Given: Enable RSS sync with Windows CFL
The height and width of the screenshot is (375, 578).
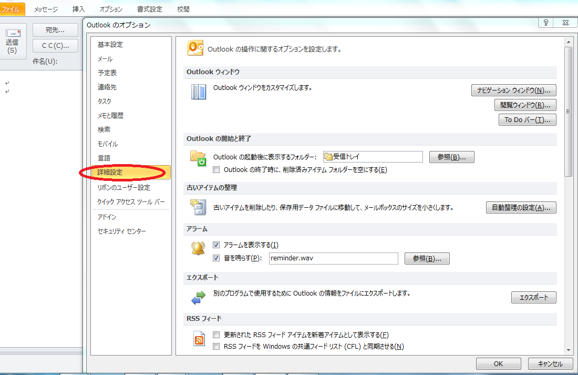Looking at the screenshot, I should point(216,346).
